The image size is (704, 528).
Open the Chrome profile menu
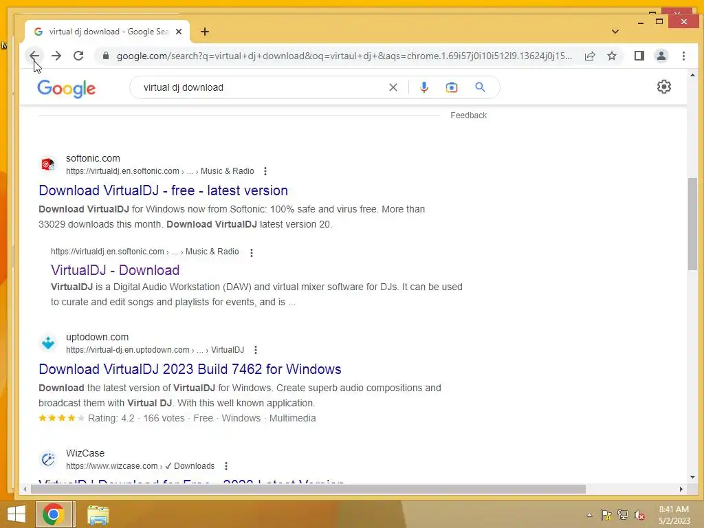pos(661,56)
